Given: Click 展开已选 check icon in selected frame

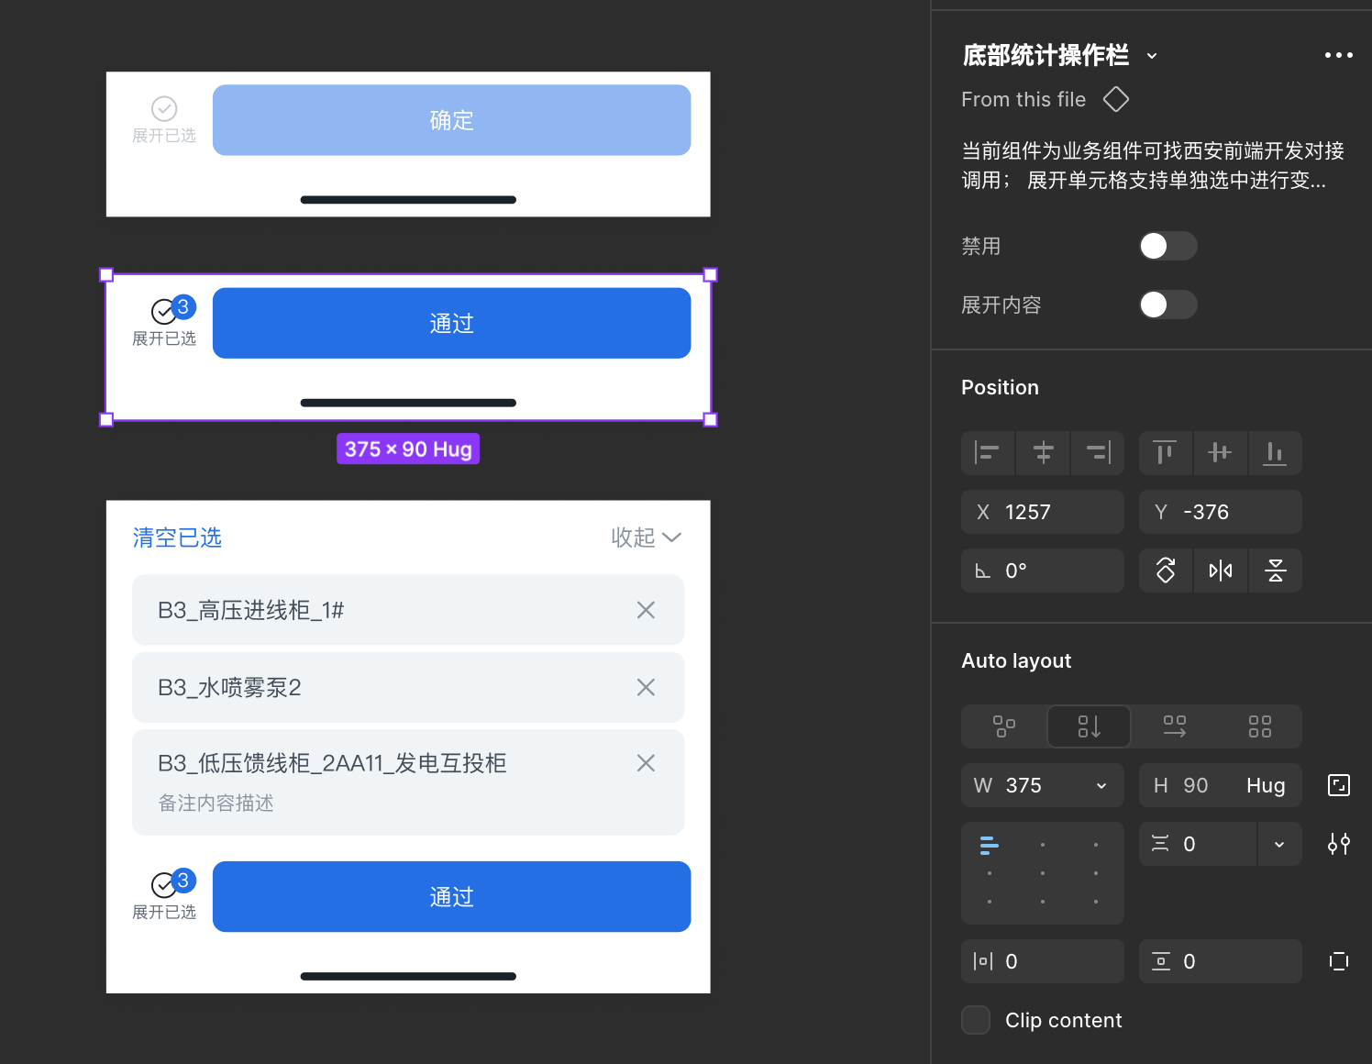Looking at the screenshot, I should coord(164,312).
